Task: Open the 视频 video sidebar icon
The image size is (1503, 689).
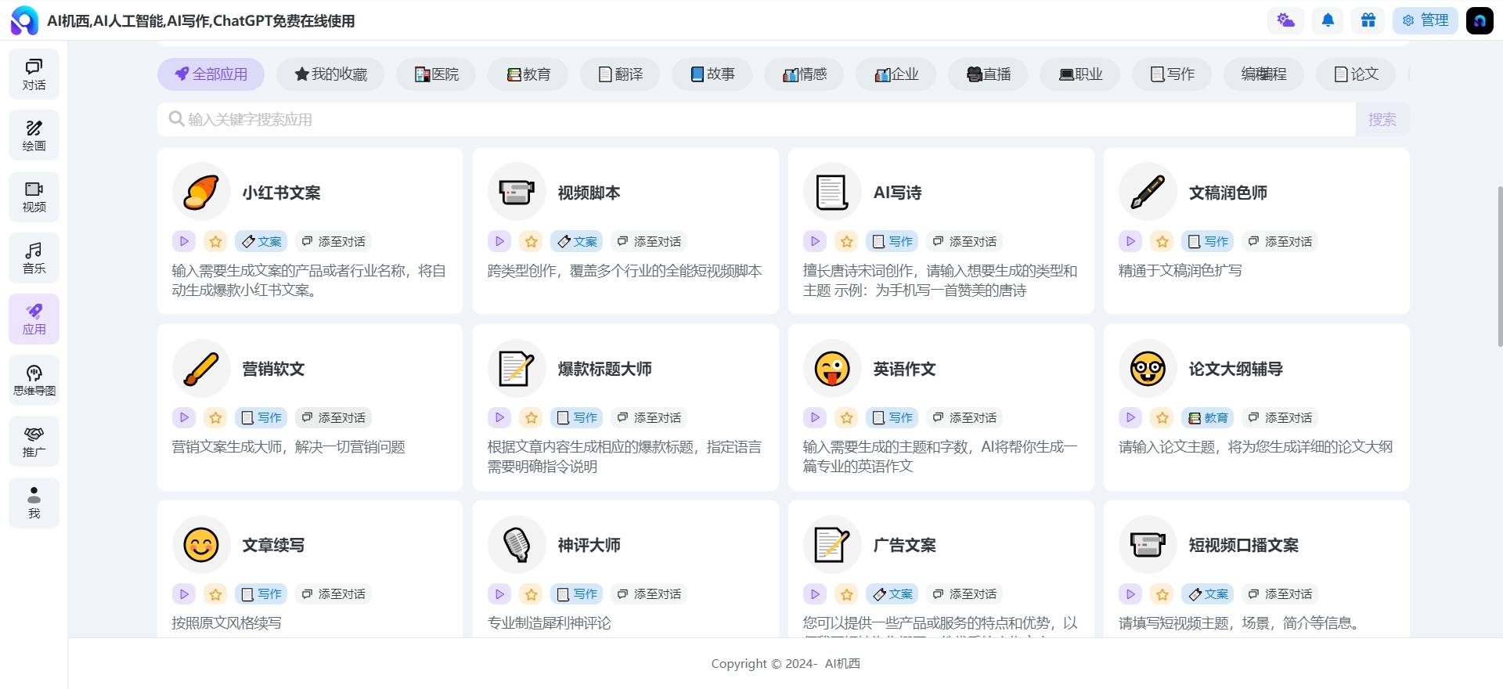Action: [34, 197]
